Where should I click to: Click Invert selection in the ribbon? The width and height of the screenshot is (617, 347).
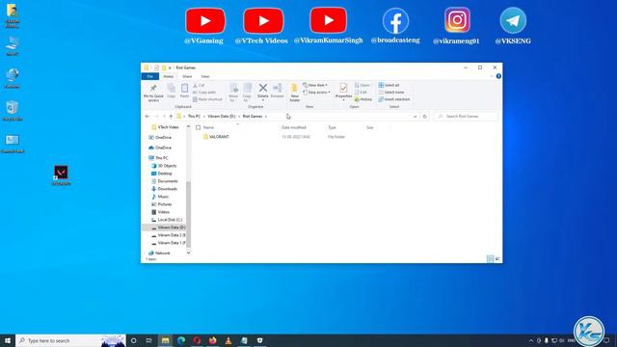pyautogui.click(x=394, y=99)
